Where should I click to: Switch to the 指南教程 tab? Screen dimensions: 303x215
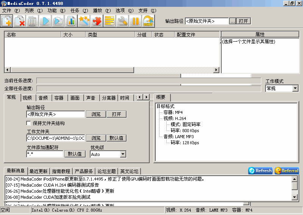point(61,171)
